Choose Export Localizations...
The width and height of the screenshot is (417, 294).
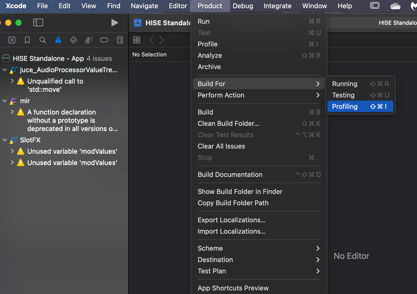(259, 220)
